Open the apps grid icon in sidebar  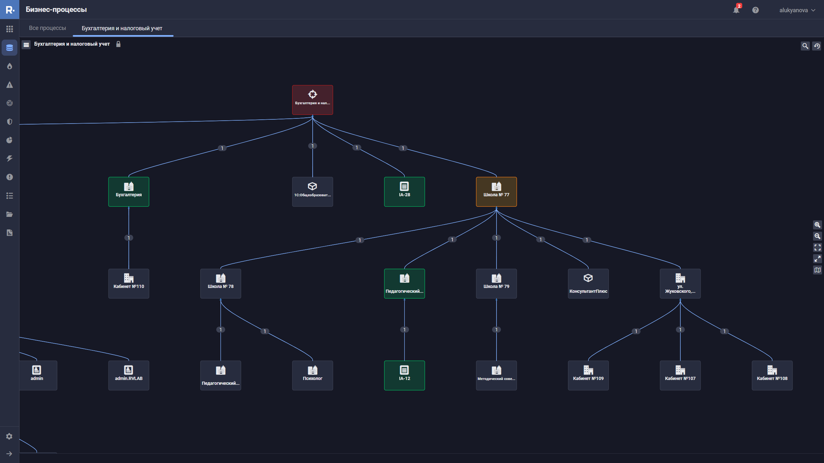[x=10, y=29]
